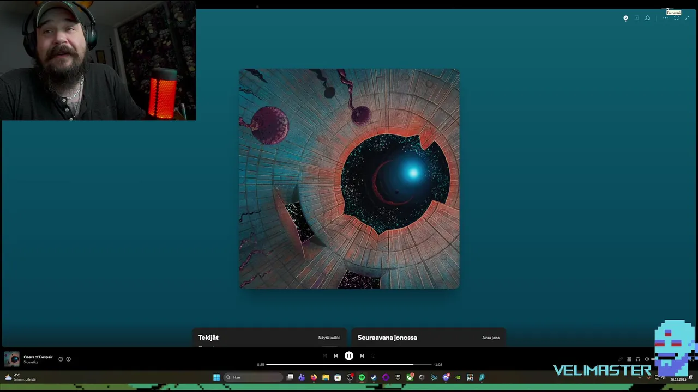Open the weather widget on the taskbar
Screen dimensions: 698x392
[20, 377]
